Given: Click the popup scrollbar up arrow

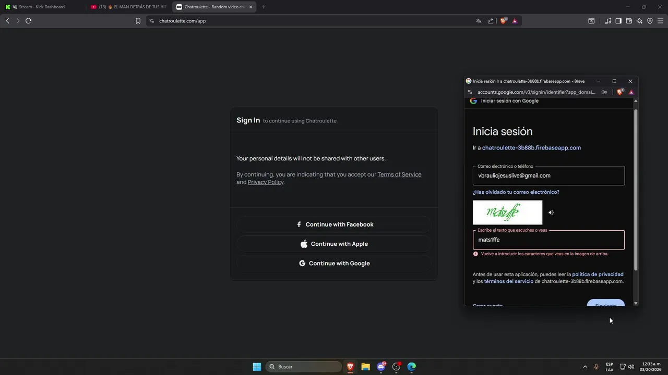Looking at the screenshot, I should 635,101.
